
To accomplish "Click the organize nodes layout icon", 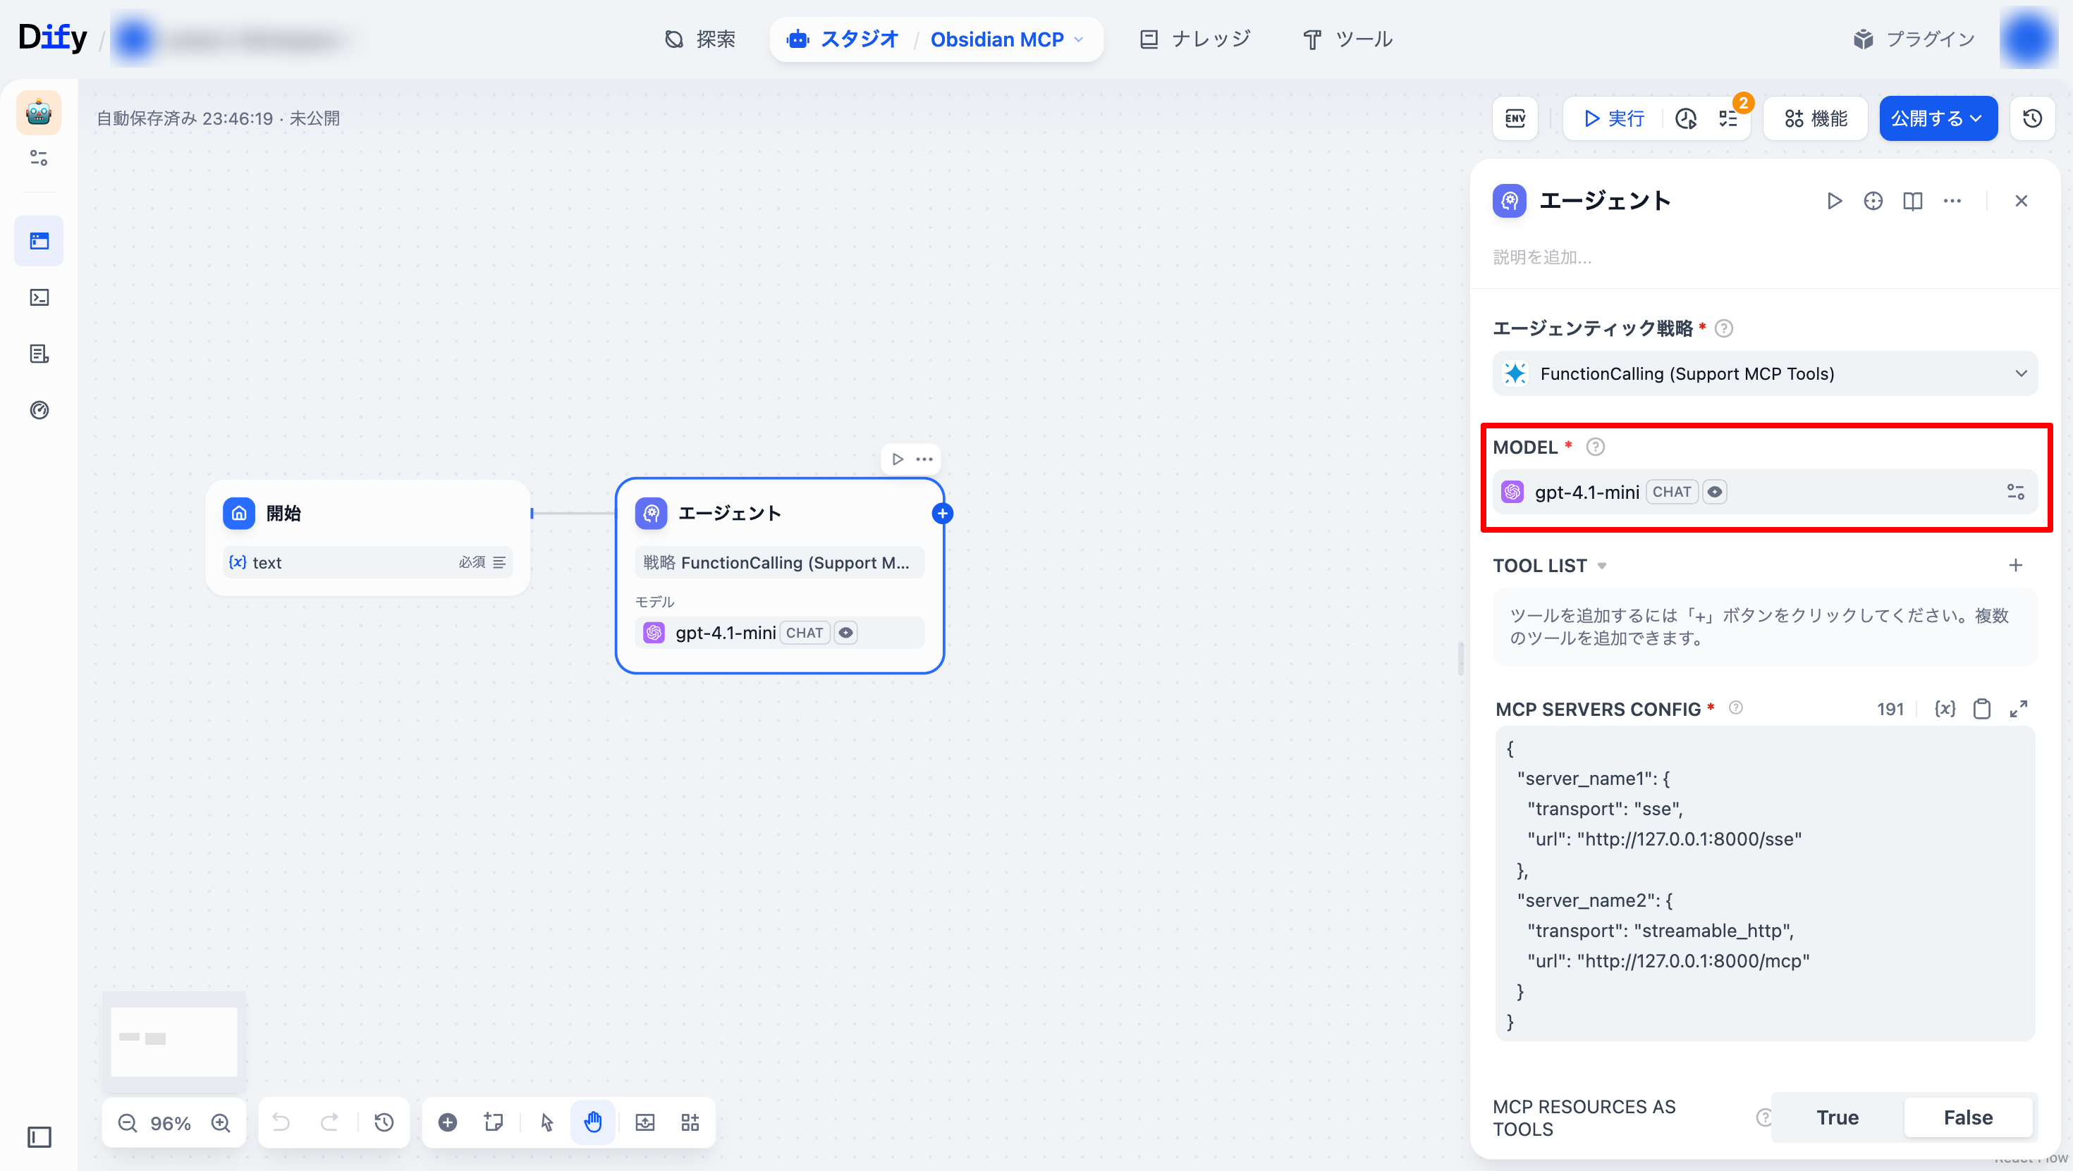I will click(x=690, y=1122).
